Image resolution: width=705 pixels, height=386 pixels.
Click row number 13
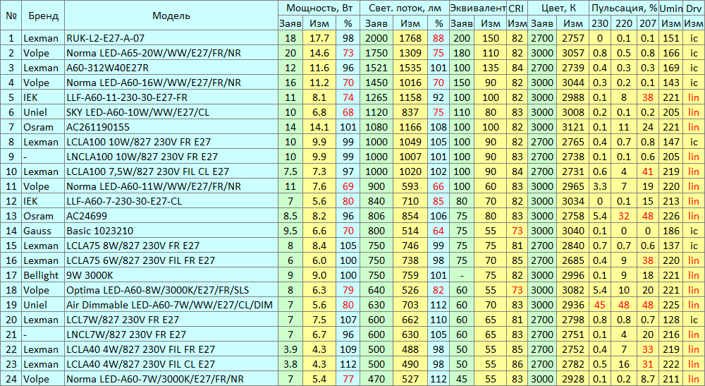click(11, 217)
